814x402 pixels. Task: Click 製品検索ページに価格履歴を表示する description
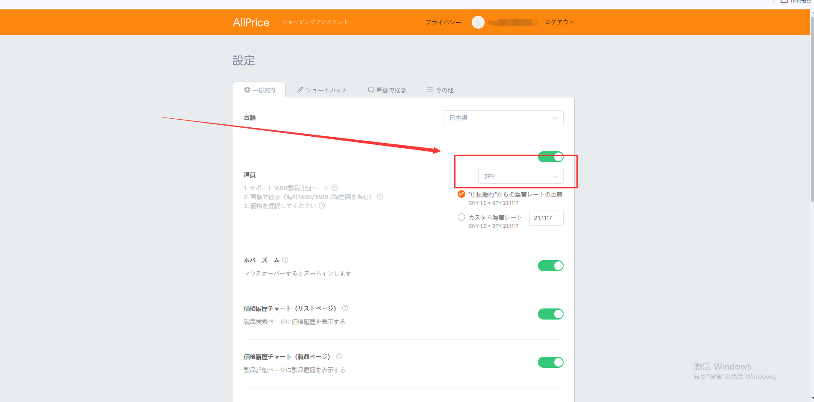click(294, 322)
